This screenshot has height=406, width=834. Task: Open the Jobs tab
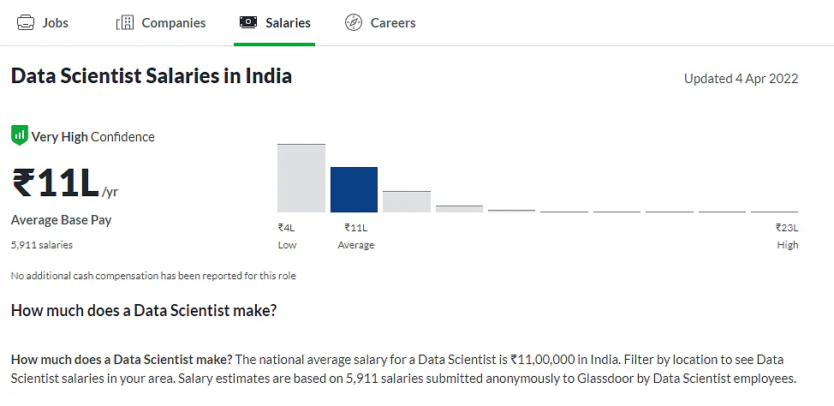55,23
